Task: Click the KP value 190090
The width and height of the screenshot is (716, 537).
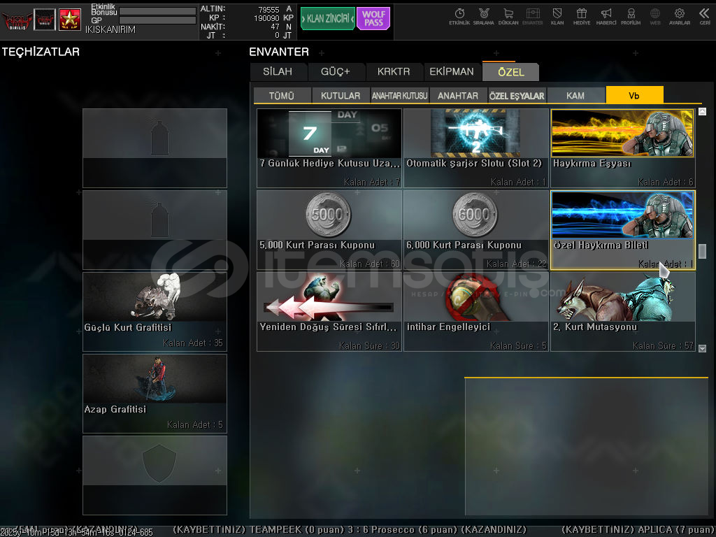Action: click(266, 18)
